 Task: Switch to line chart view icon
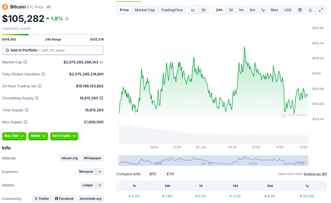tap(193, 10)
